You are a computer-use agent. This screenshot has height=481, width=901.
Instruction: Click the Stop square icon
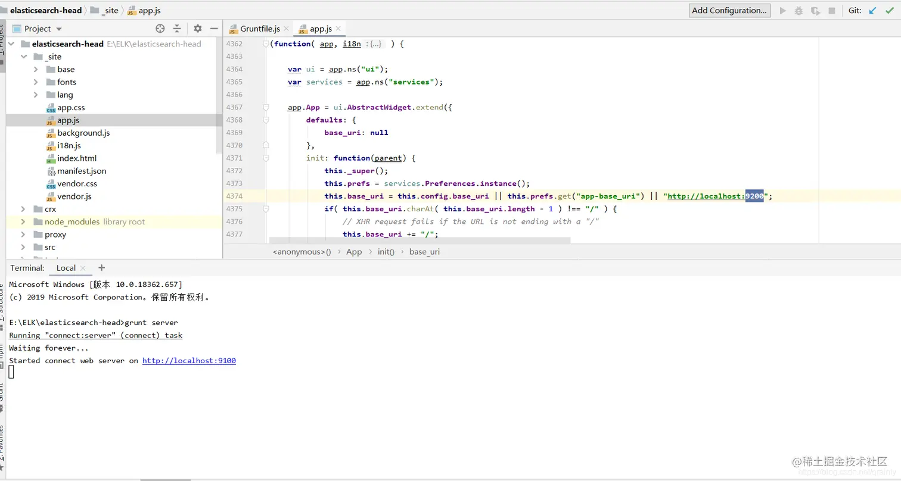[831, 11]
